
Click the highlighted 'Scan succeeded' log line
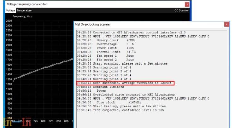coord(125,83)
